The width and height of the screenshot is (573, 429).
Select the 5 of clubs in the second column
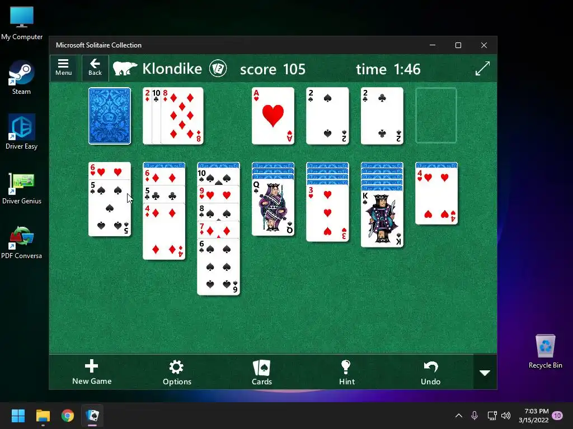pos(164,195)
